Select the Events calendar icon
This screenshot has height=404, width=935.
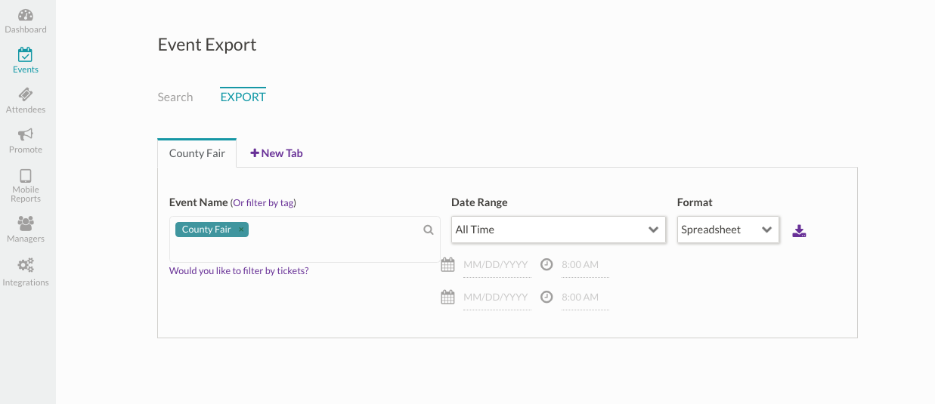26,60
